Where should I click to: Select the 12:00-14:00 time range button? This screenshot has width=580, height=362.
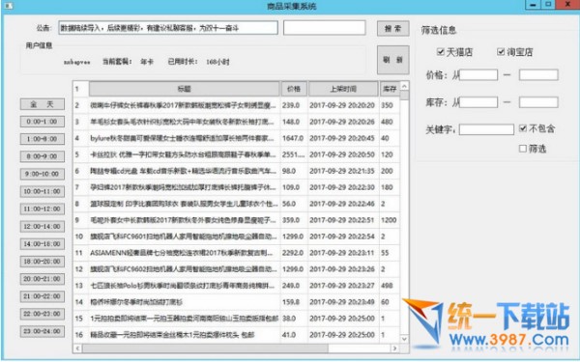point(43,227)
